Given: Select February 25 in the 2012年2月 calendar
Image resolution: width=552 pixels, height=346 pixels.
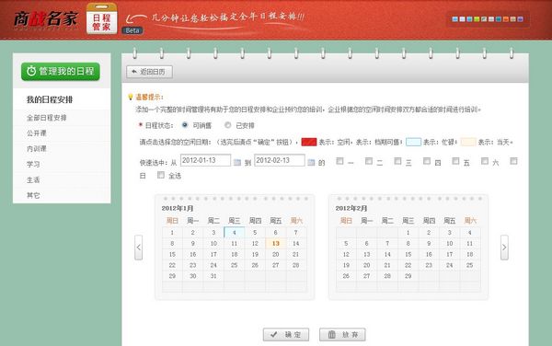Looking at the screenshot, I should point(469,265).
